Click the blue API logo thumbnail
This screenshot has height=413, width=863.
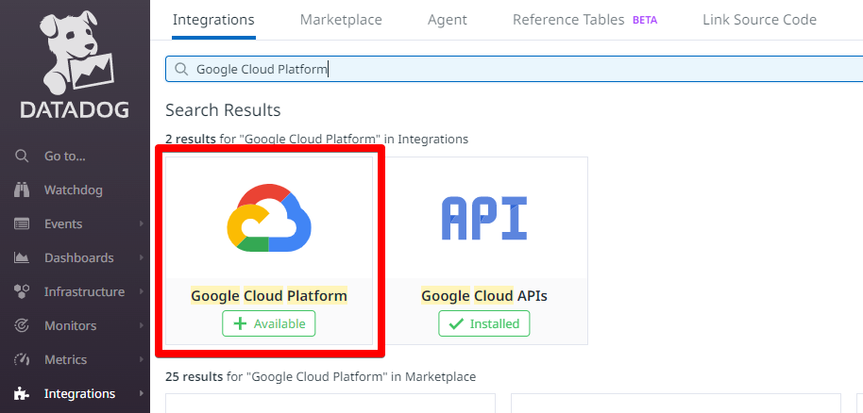click(484, 219)
